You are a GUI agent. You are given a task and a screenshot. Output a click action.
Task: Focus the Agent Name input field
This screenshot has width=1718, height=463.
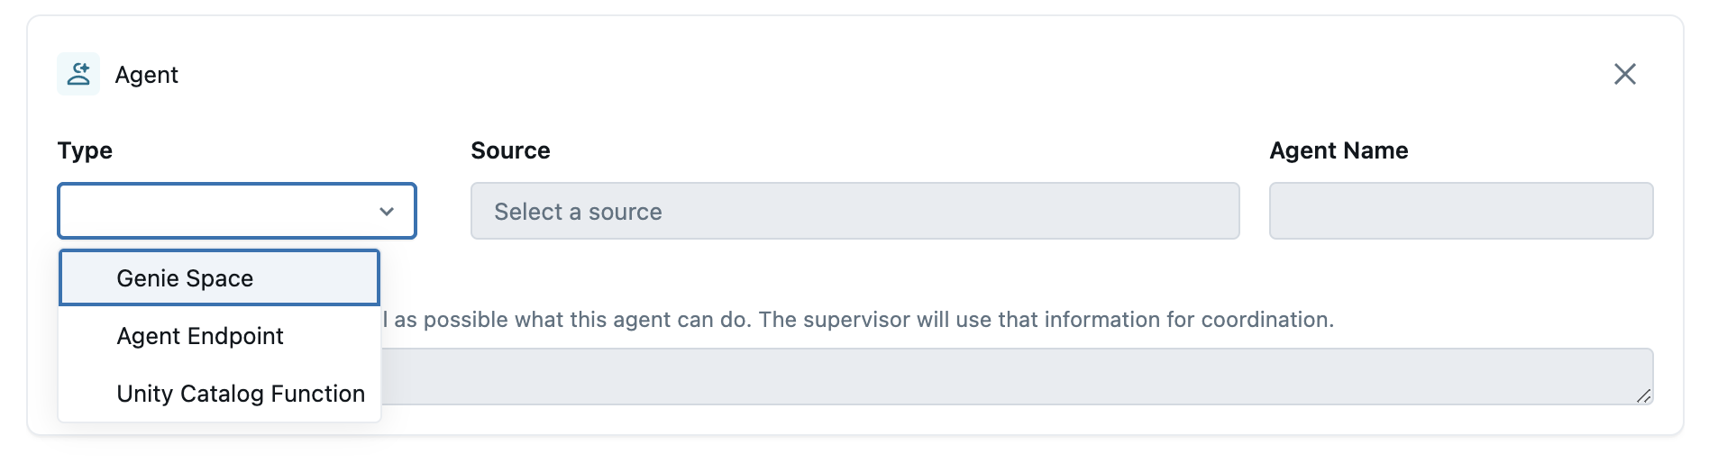click(x=1460, y=212)
